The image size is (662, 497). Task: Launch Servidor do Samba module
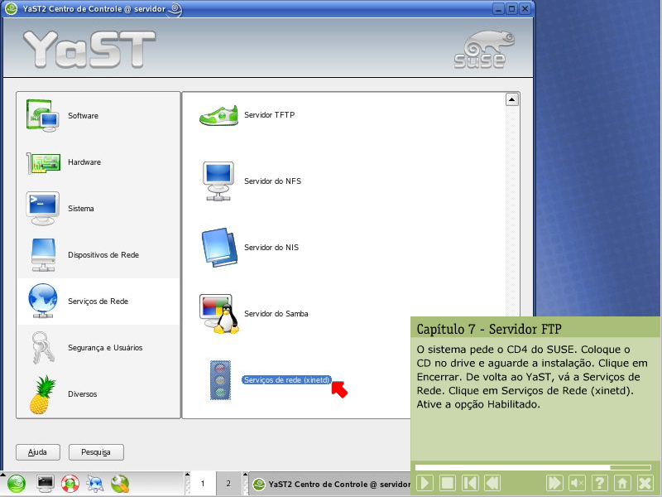point(276,314)
